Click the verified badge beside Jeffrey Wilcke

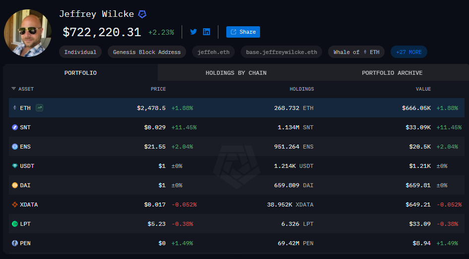[142, 14]
